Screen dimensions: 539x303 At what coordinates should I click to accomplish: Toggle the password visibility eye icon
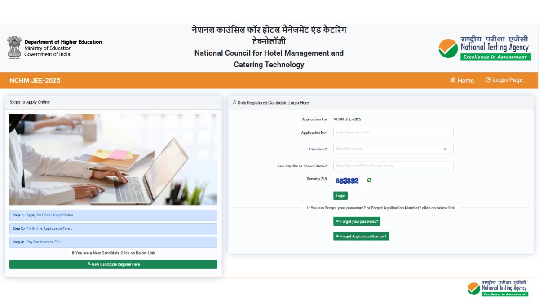[x=445, y=149]
